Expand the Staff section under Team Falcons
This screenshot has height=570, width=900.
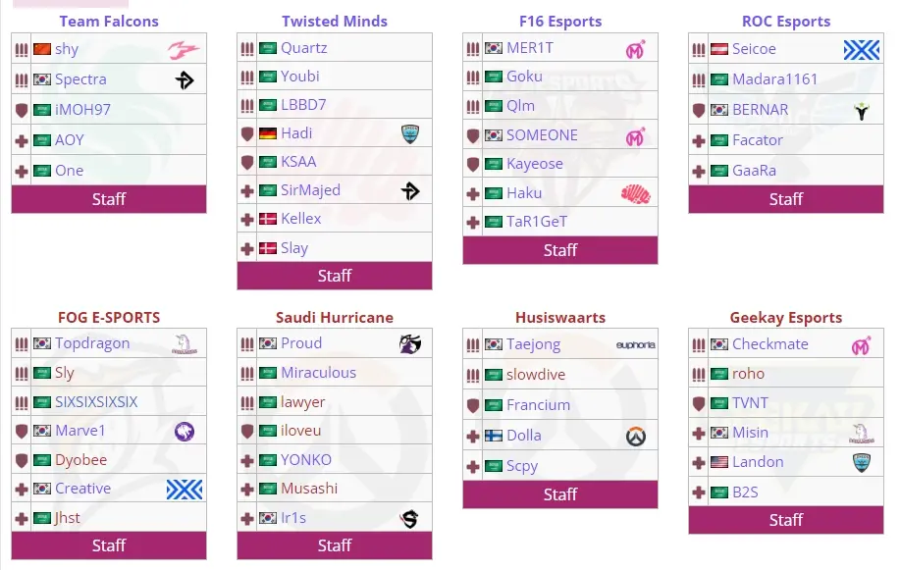pyautogui.click(x=109, y=199)
